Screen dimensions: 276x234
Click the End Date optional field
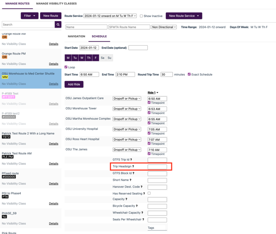point(138,48)
